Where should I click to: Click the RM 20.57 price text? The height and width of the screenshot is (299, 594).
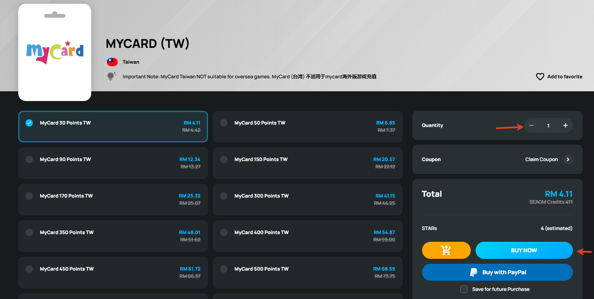(384, 159)
